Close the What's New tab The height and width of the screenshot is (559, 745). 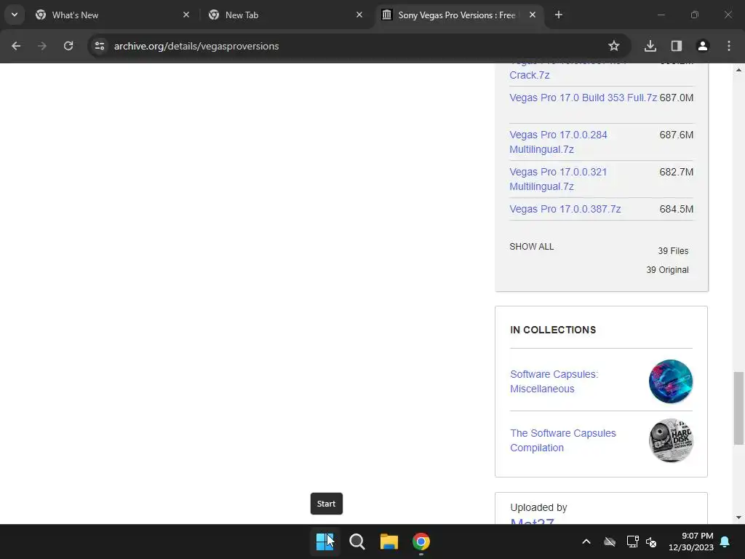[186, 15]
